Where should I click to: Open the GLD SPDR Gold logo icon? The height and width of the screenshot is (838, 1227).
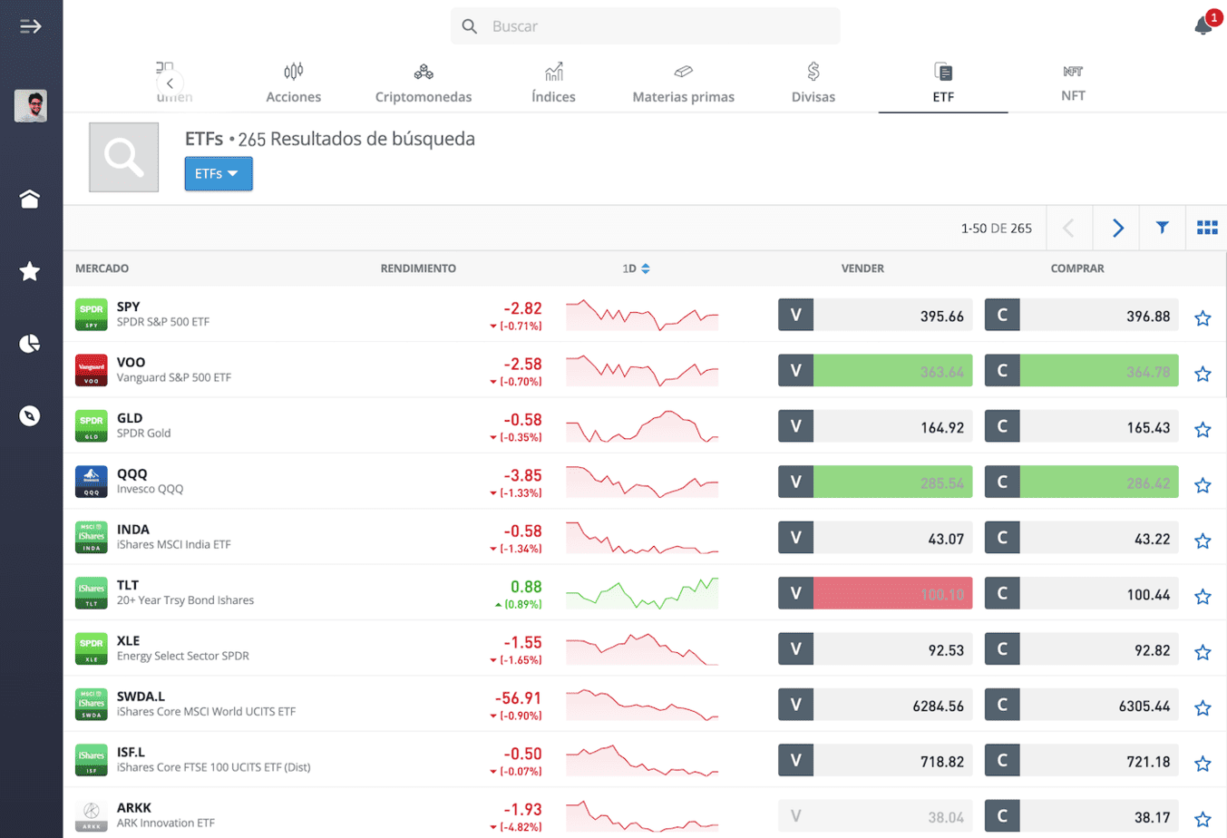click(92, 426)
